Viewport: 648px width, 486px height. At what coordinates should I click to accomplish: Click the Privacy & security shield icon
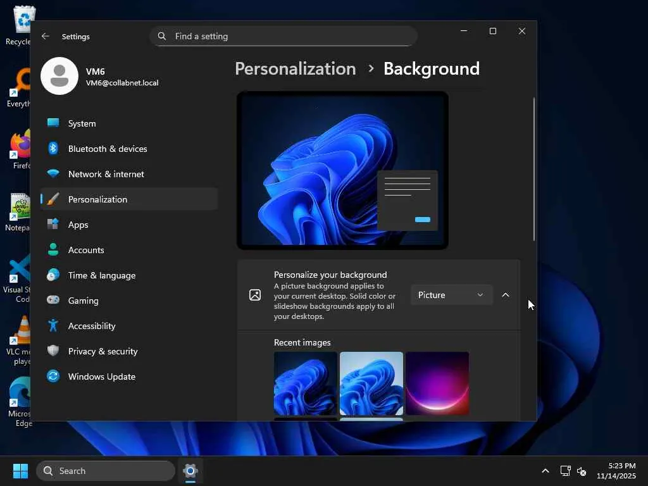tap(53, 351)
